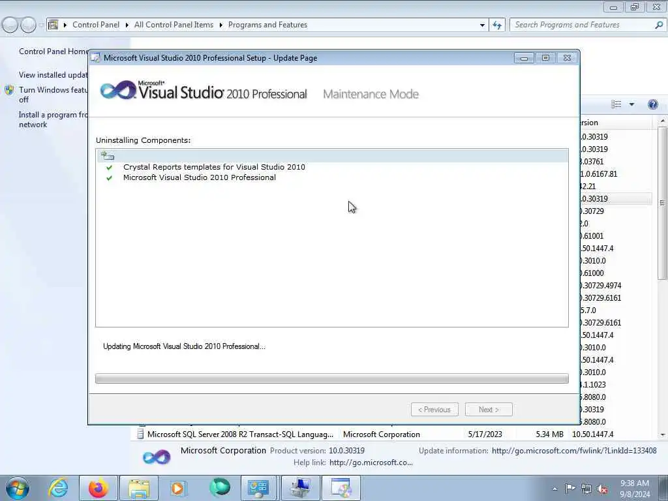Click the Windows features shield icon
Screen dimensions: 668x501
(x=9, y=90)
